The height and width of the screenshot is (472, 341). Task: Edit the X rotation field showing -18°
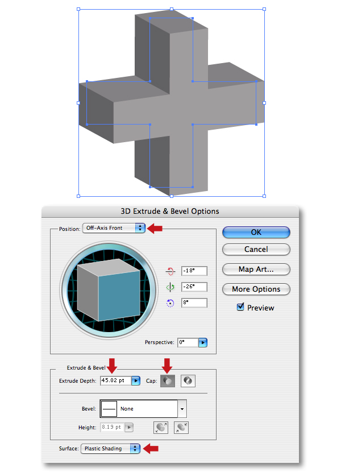click(194, 271)
